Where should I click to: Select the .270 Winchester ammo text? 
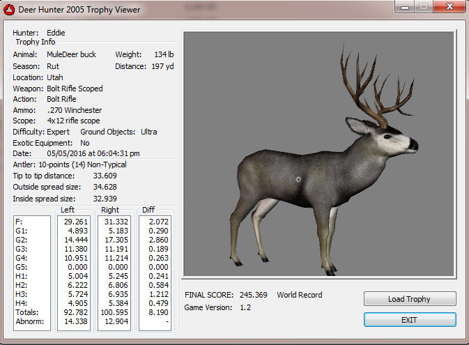click(74, 110)
